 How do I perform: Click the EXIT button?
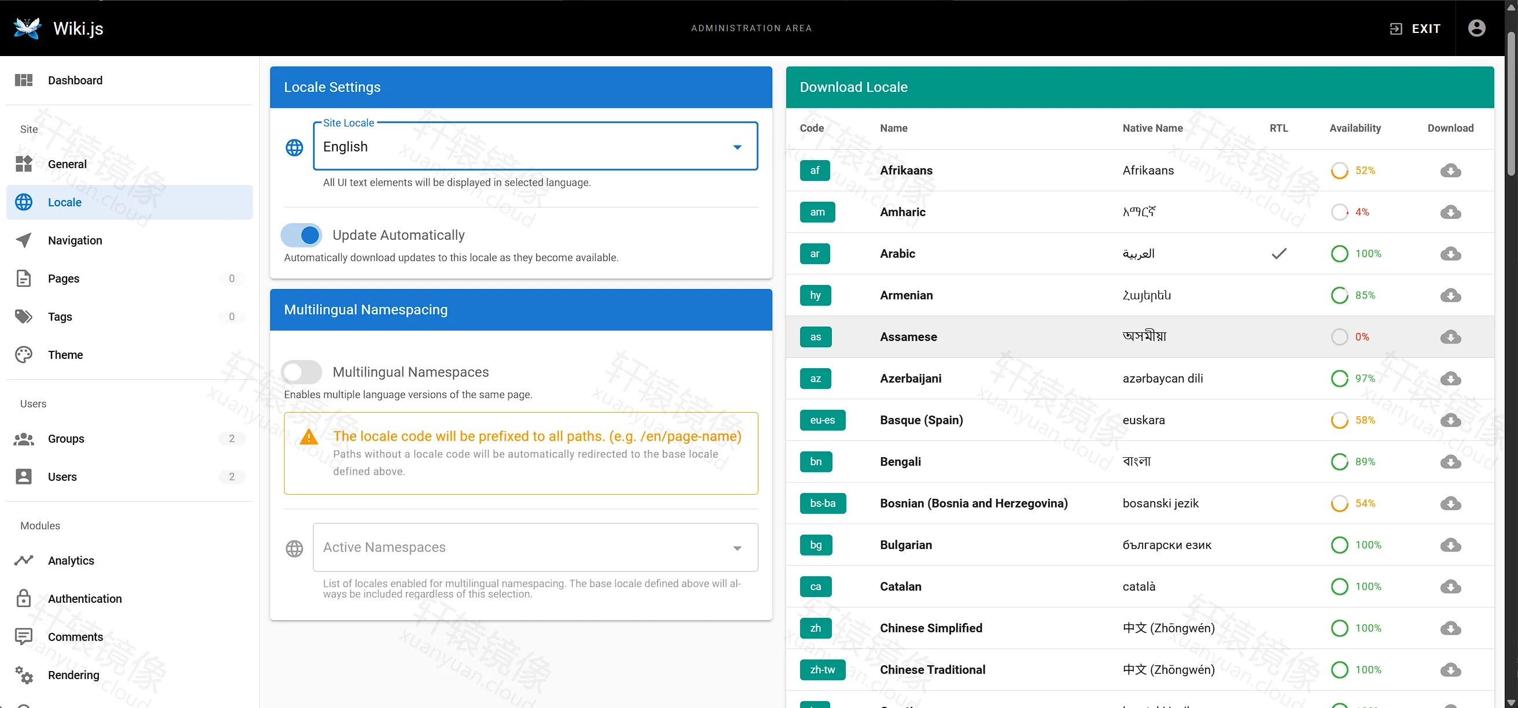point(1415,28)
